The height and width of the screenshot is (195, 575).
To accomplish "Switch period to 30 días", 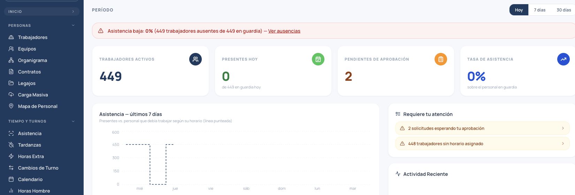I will tap(563, 10).
